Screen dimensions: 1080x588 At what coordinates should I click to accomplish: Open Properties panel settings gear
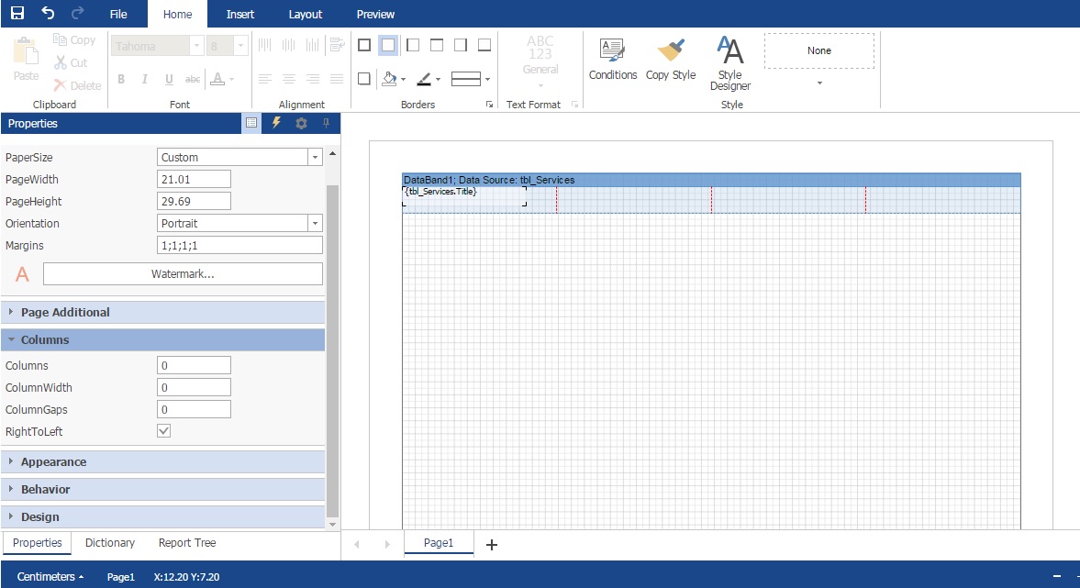point(301,123)
